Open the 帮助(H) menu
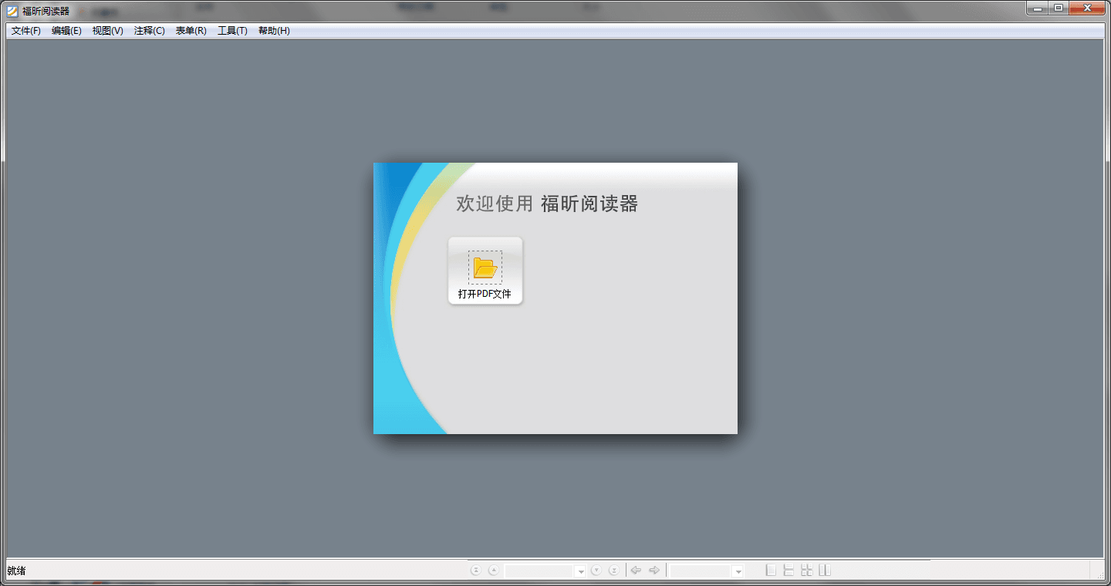Viewport: 1111px width, 586px height. [x=274, y=30]
